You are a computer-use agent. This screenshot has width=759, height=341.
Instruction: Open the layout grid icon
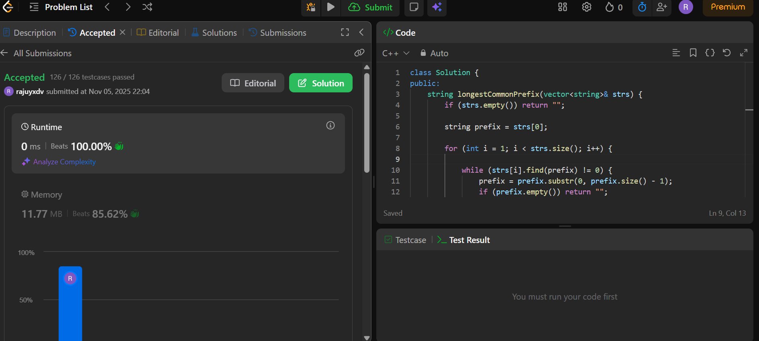[x=562, y=7]
